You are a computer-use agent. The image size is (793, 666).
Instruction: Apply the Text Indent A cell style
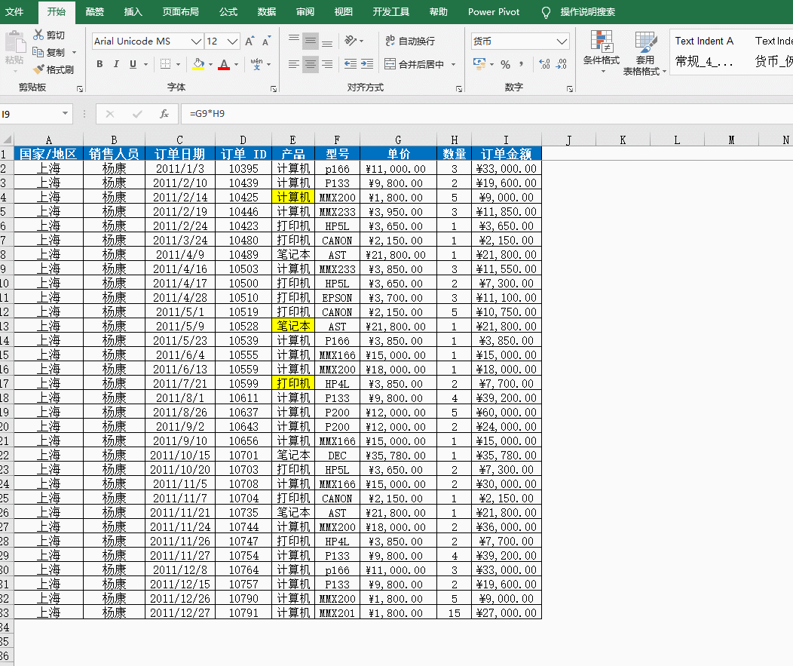tap(704, 41)
